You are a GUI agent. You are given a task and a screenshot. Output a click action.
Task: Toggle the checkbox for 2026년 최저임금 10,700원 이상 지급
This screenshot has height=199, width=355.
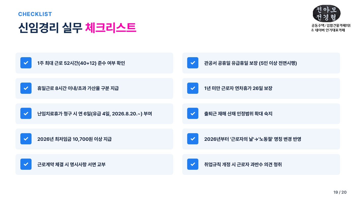26,139
